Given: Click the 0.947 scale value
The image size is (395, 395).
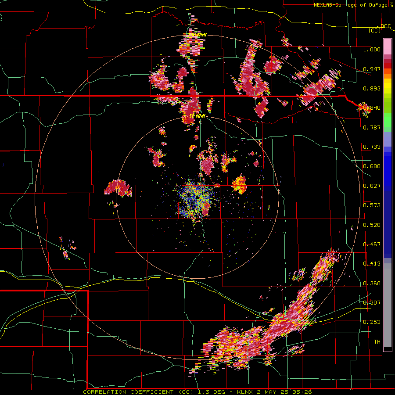Looking at the screenshot, I should point(372,69).
